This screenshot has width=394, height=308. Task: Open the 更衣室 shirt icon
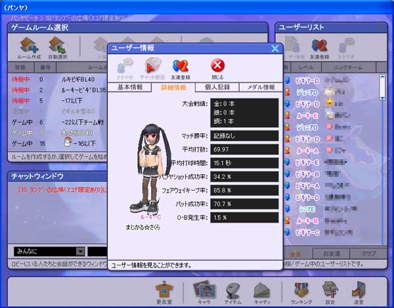pos(164,290)
